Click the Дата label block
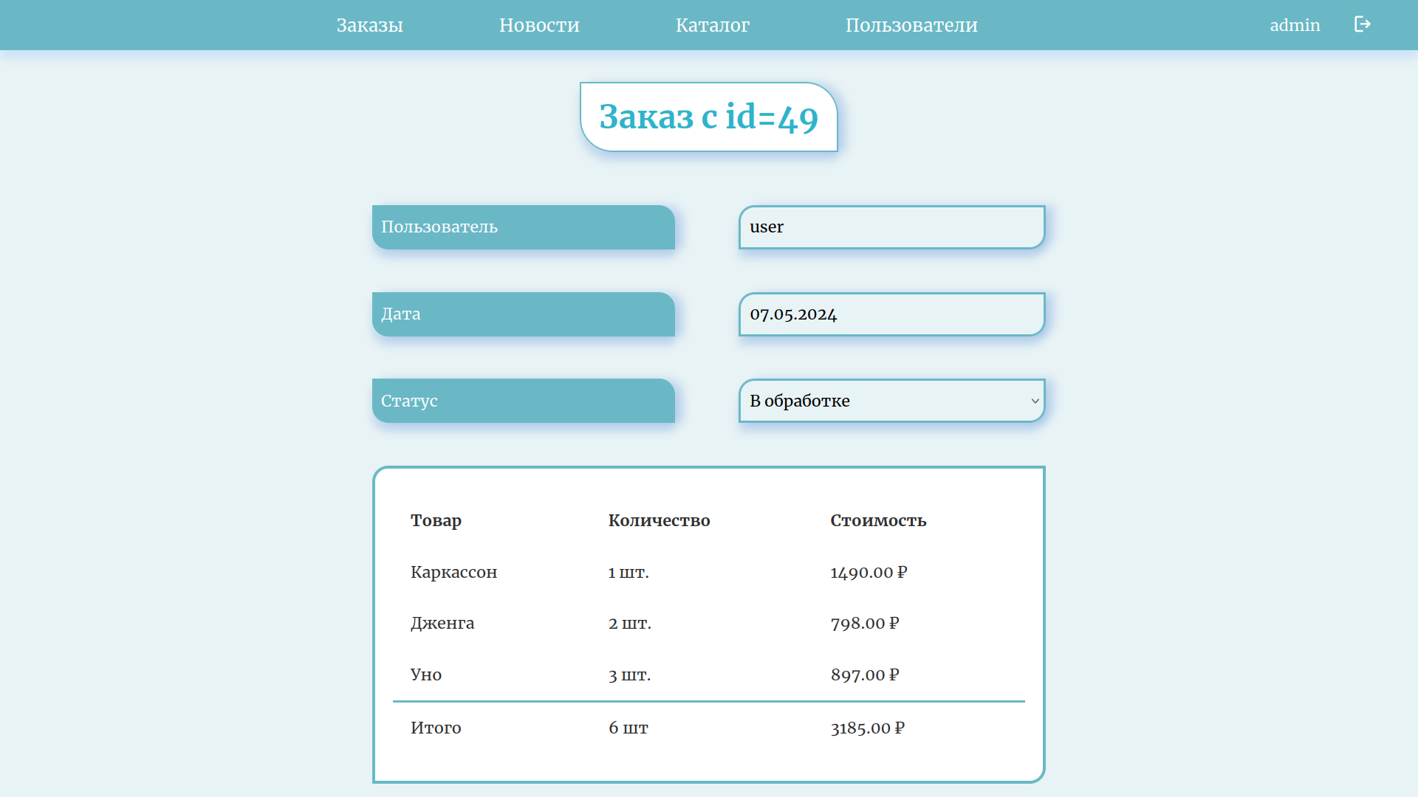 point(523,314)
